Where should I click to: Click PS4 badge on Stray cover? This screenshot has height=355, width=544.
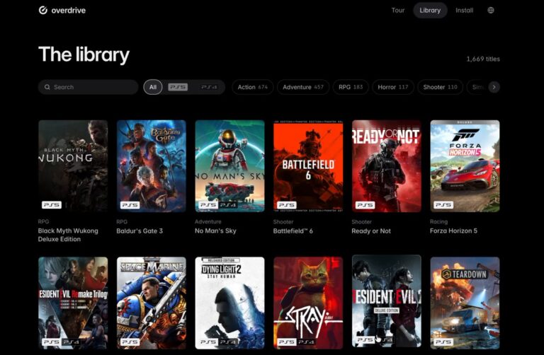(x=306, y=342)
